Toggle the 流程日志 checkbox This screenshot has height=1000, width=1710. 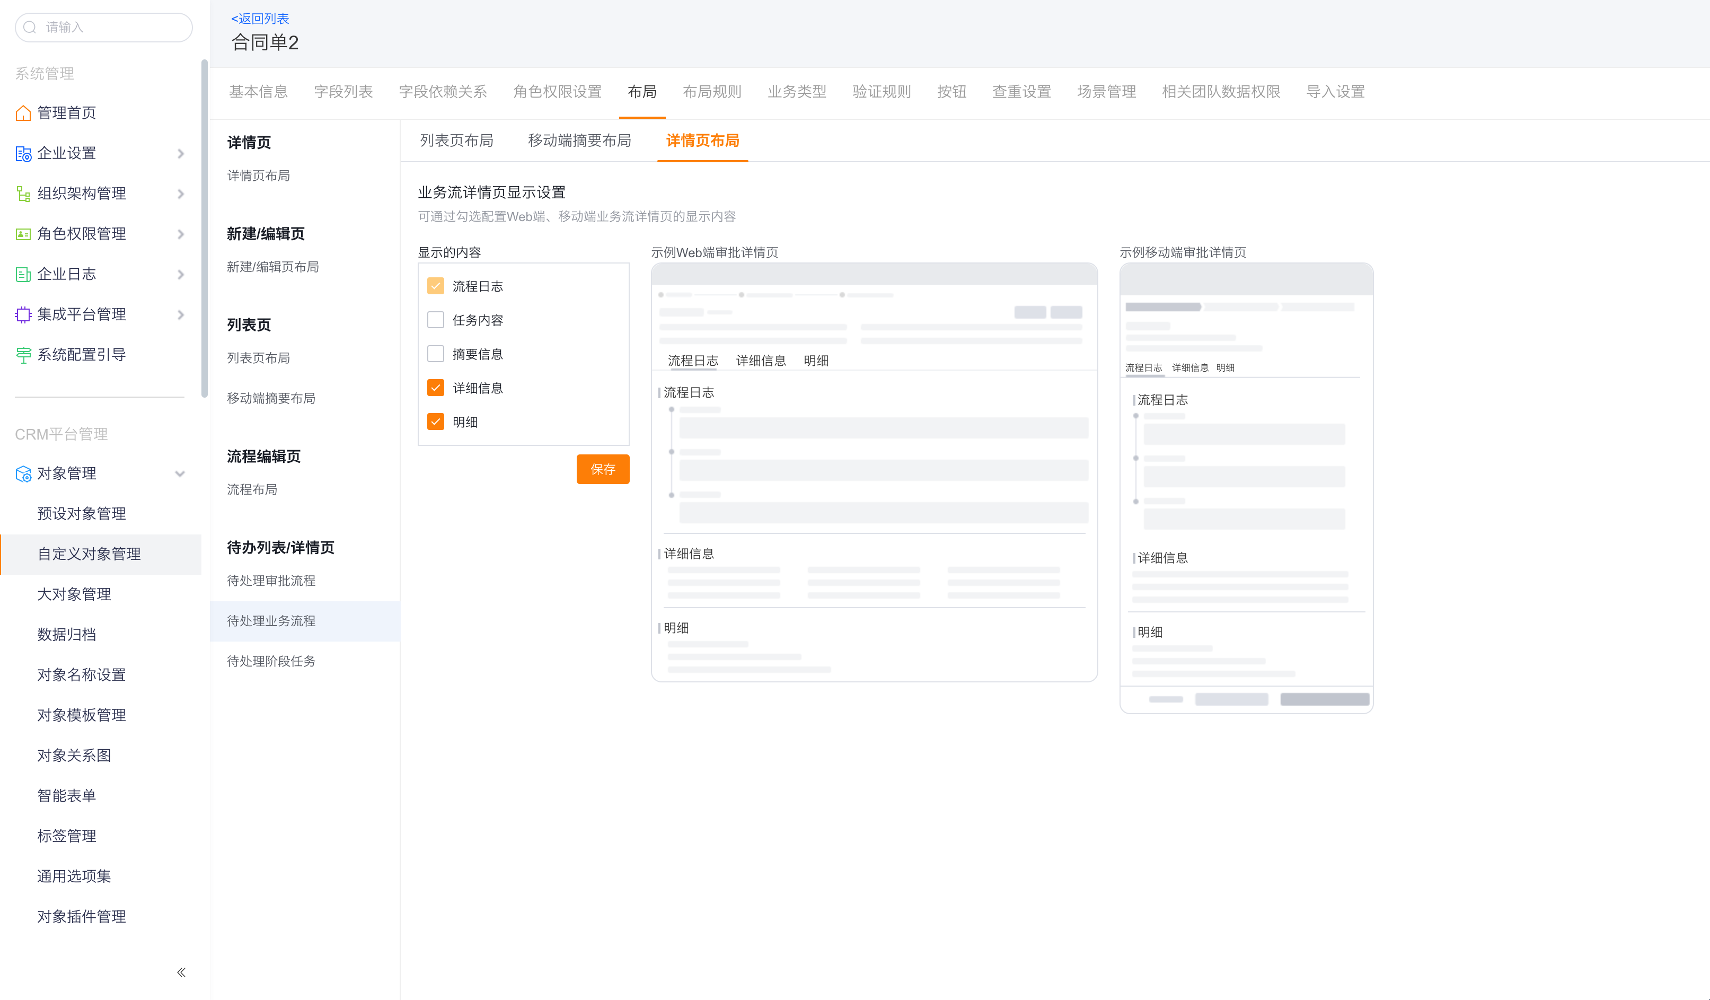coord(436,286)
